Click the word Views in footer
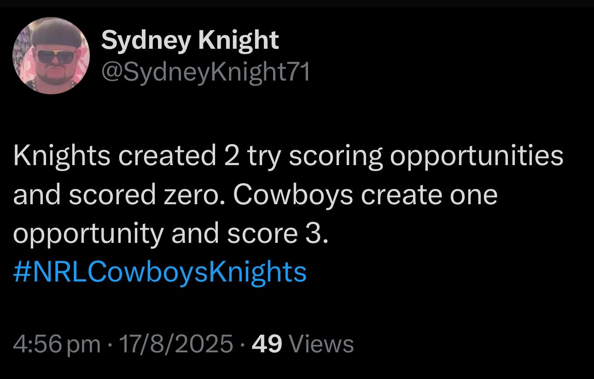This screenshot has height=379, width=594. point(323,344)
